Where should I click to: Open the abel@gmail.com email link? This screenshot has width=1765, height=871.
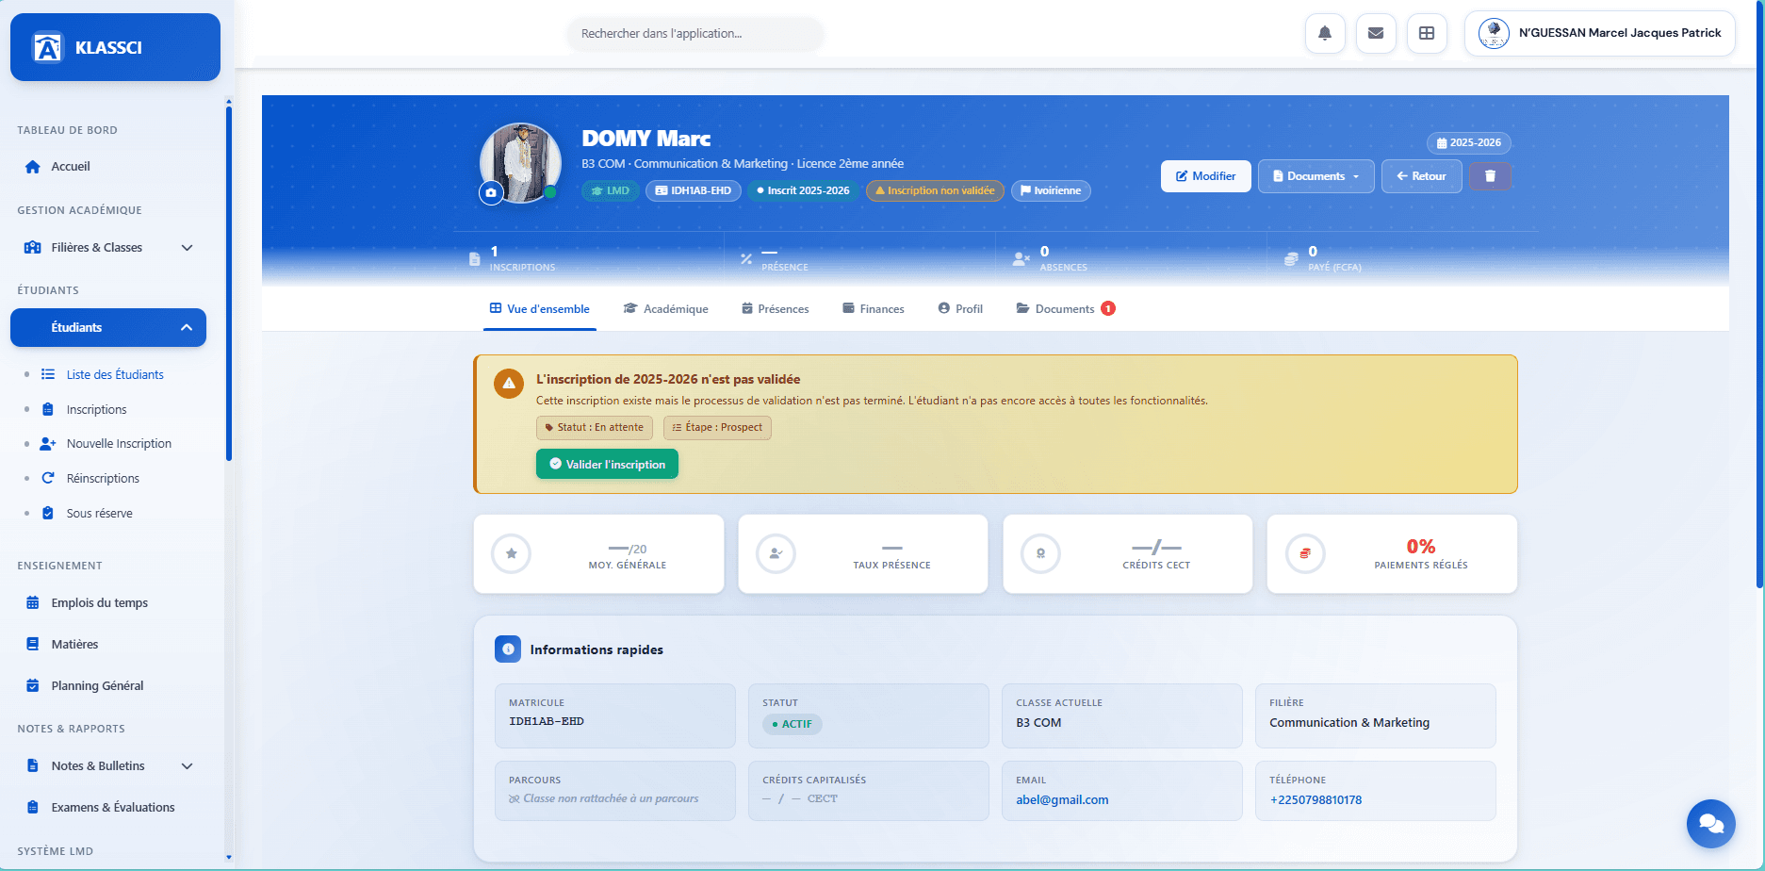click(1062, 800)
